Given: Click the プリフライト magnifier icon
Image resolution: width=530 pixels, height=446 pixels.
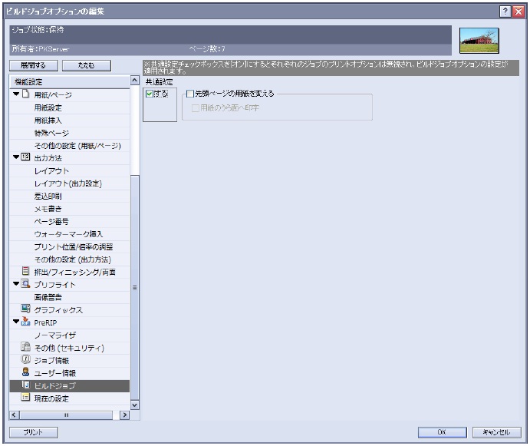Looking at the screenshot, I should [x=25, y=284].
